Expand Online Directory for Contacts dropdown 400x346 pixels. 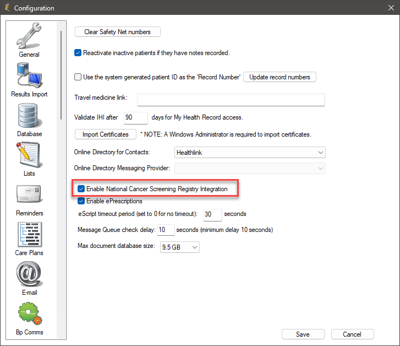(x=250, y=153)
